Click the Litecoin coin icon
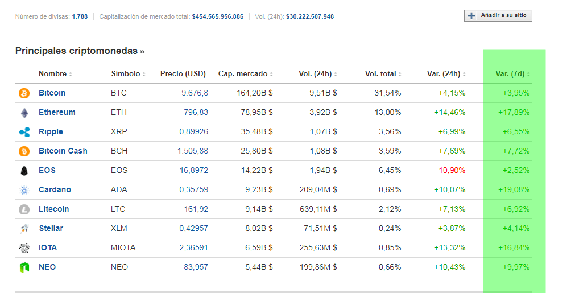 [24, 209]
